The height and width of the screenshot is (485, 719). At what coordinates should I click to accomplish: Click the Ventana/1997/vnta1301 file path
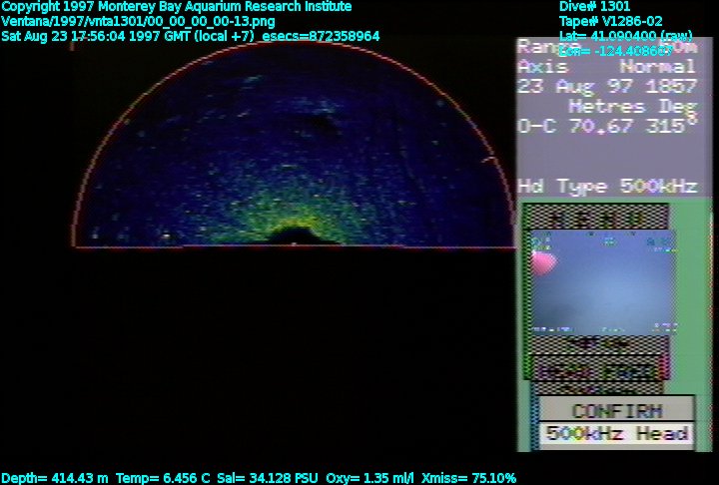138,21
